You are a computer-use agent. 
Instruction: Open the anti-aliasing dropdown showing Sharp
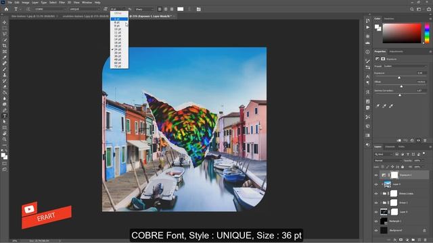tap(144, 9)
